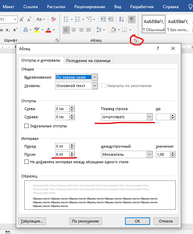This screenshot has width=193, height=234.
Task: Click the Табуляция button
Action: click(32, 221)
